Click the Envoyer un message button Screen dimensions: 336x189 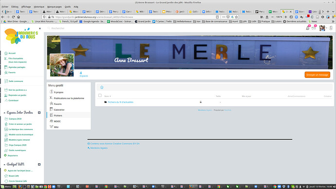click(x=317, y=75)
